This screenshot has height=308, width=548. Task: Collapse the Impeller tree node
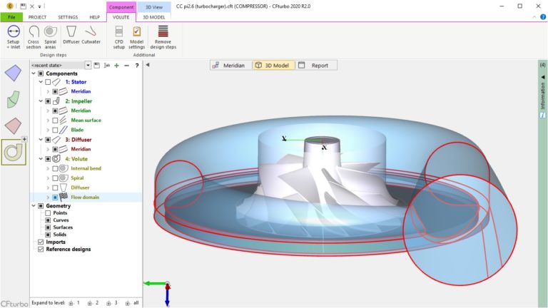[41, 101]
